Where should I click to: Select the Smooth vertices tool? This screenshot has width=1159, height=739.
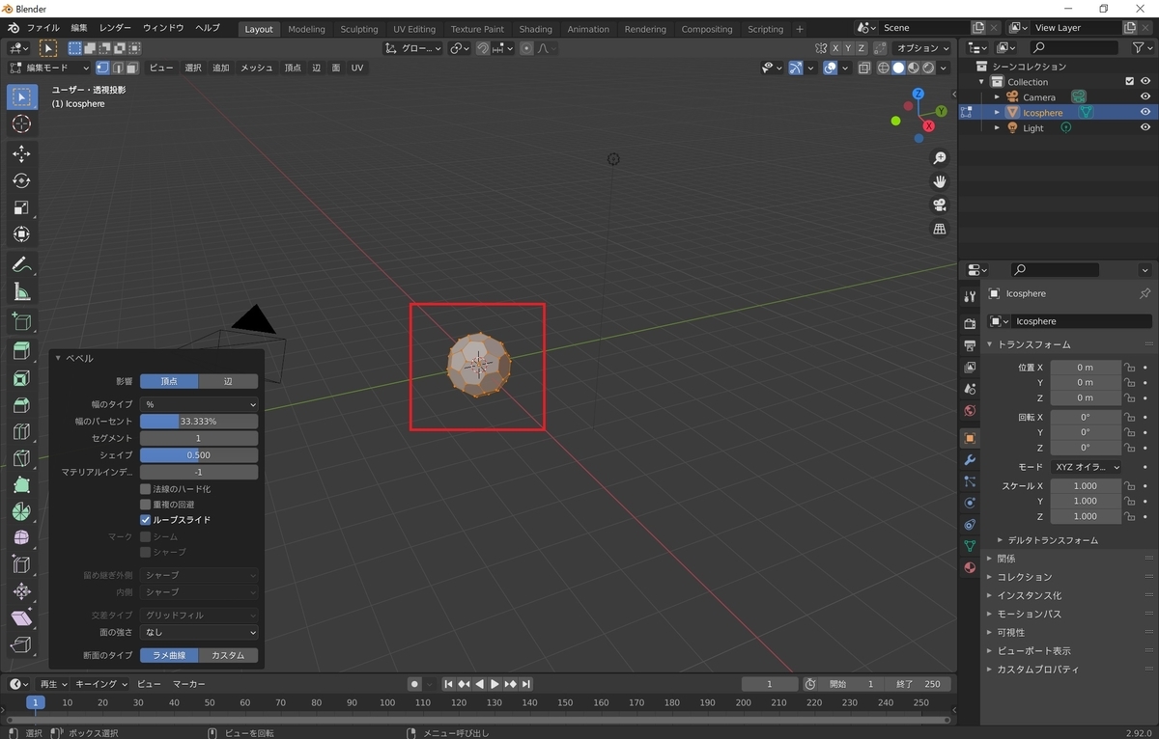21,537
